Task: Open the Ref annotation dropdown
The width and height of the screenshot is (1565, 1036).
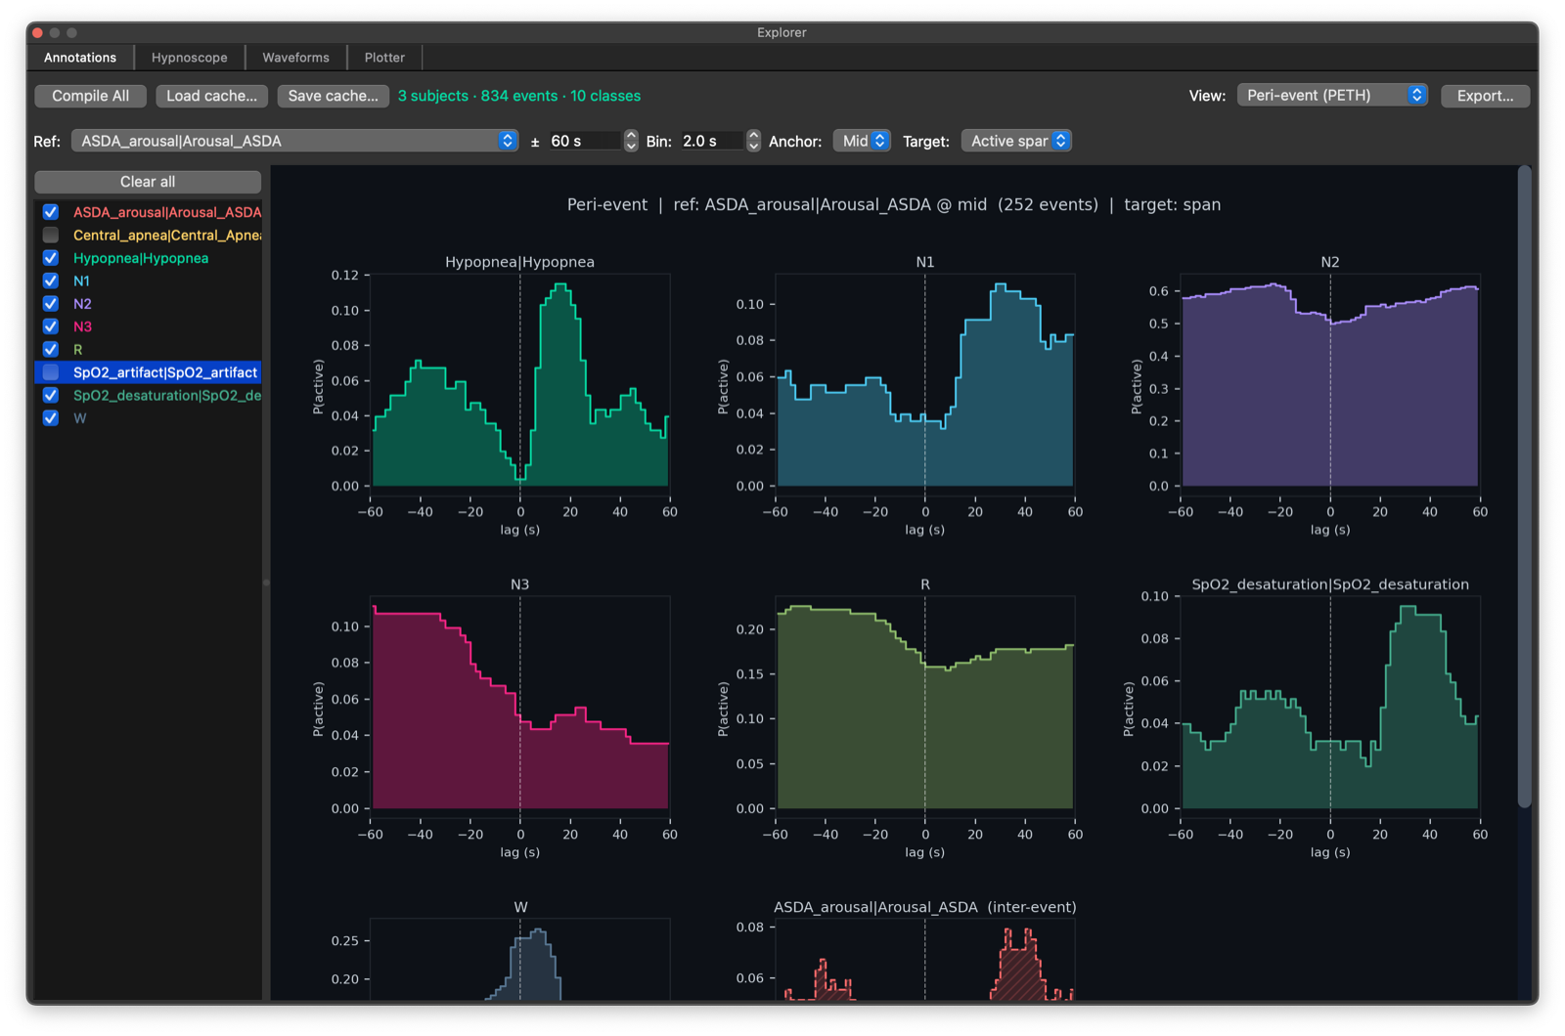Action: click(x=294, y=141)
